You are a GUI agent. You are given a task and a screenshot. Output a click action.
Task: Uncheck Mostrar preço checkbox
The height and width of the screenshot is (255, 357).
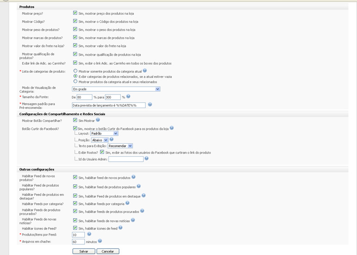tap(75, 13)
